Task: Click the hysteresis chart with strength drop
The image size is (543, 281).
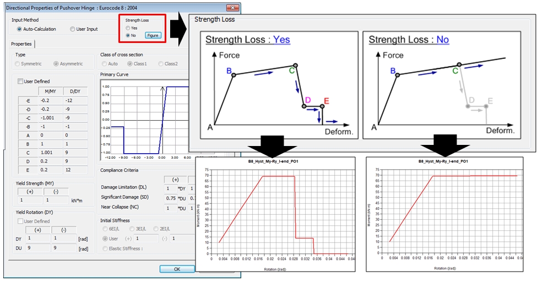Action: tap(275, 214)
